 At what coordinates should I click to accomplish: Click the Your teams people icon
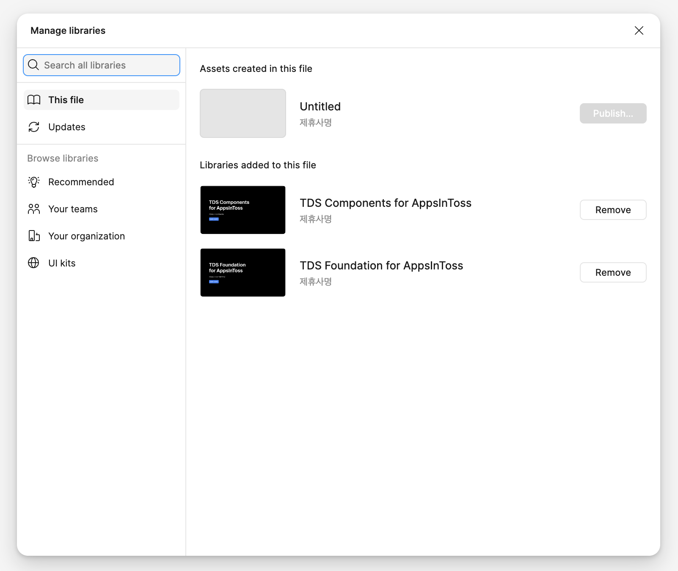click(x=34, y=209)
